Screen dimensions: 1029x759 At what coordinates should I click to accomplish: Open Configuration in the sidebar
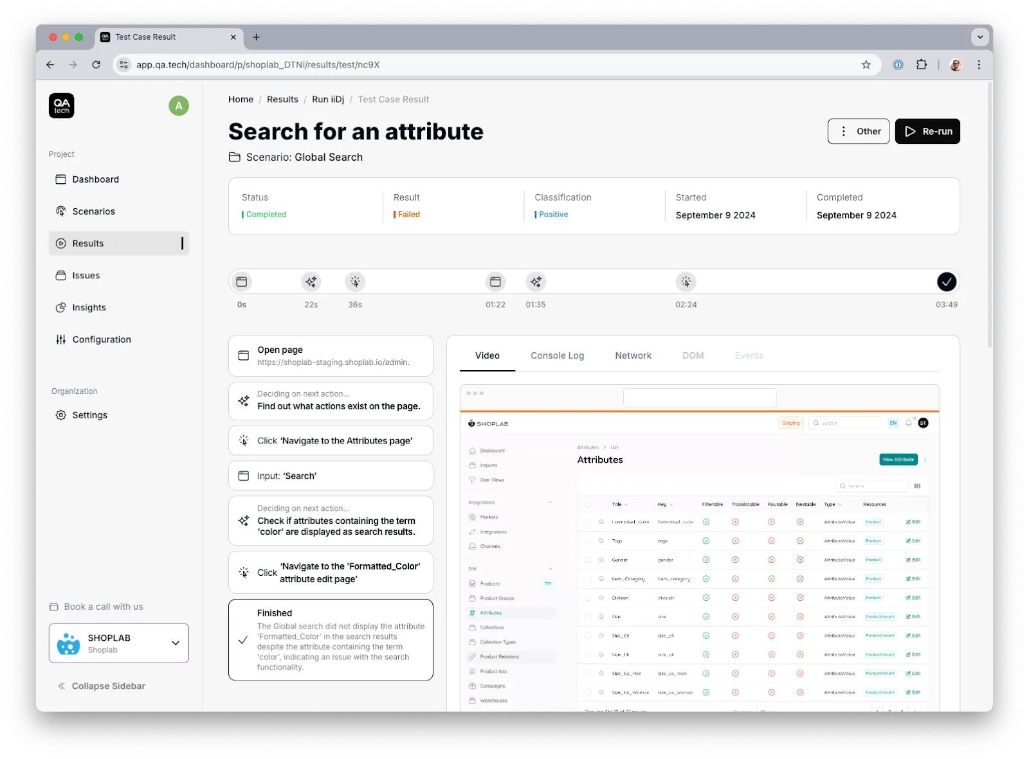pos(118,339)
